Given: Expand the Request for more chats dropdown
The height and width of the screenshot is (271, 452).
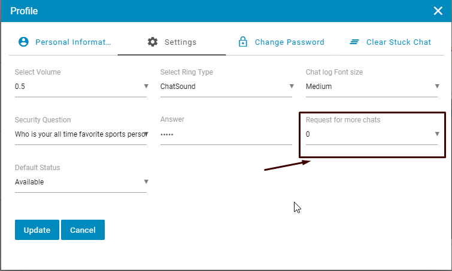Looking at the screenshot, I should point(437,134).
